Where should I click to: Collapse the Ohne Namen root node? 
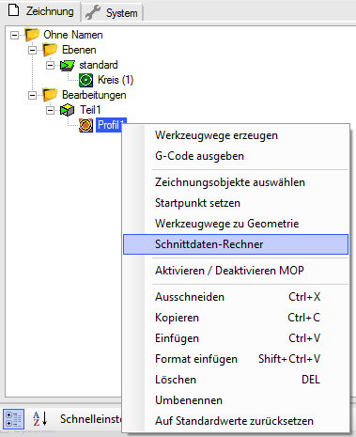click(14, 35)
